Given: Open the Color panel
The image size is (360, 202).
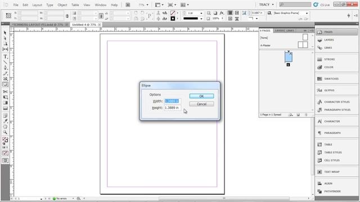Looking at the screenshot, I should pyautogui.click(x=336, y=67).
